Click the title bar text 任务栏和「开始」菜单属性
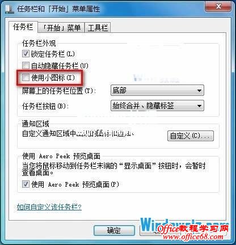Screen dimensions: 236x245 click(x=58, y=9)
